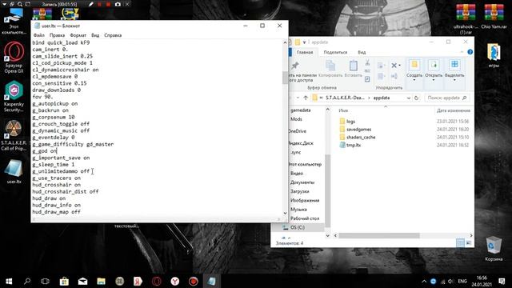Click the red stop button in recorder bar
The image size is (512, 288).
coord(109,4)
